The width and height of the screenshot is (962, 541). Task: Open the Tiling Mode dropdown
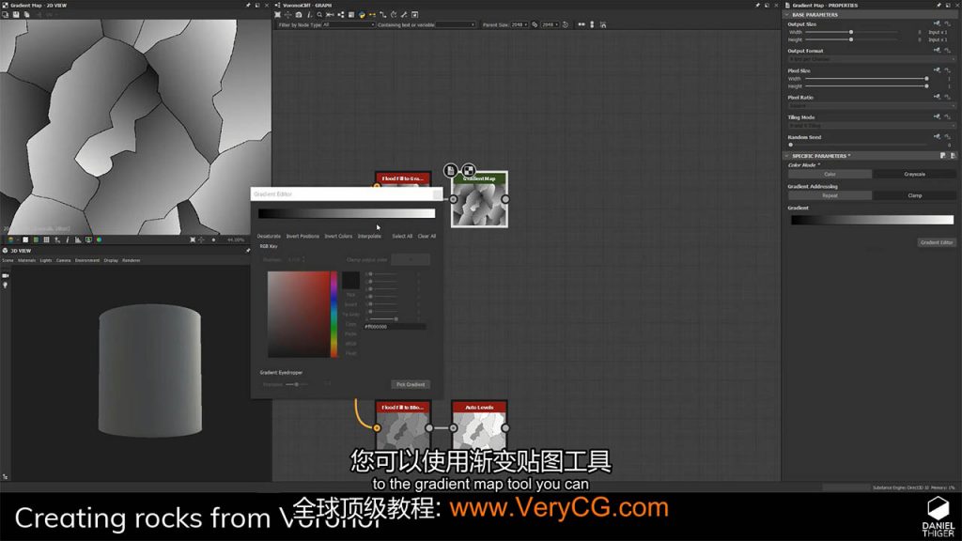coord(872,126)
